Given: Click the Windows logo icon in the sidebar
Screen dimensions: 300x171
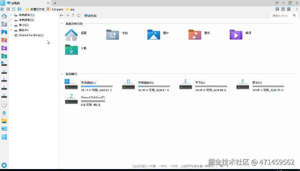Looking at the screenshot, I should coord(4,137).
